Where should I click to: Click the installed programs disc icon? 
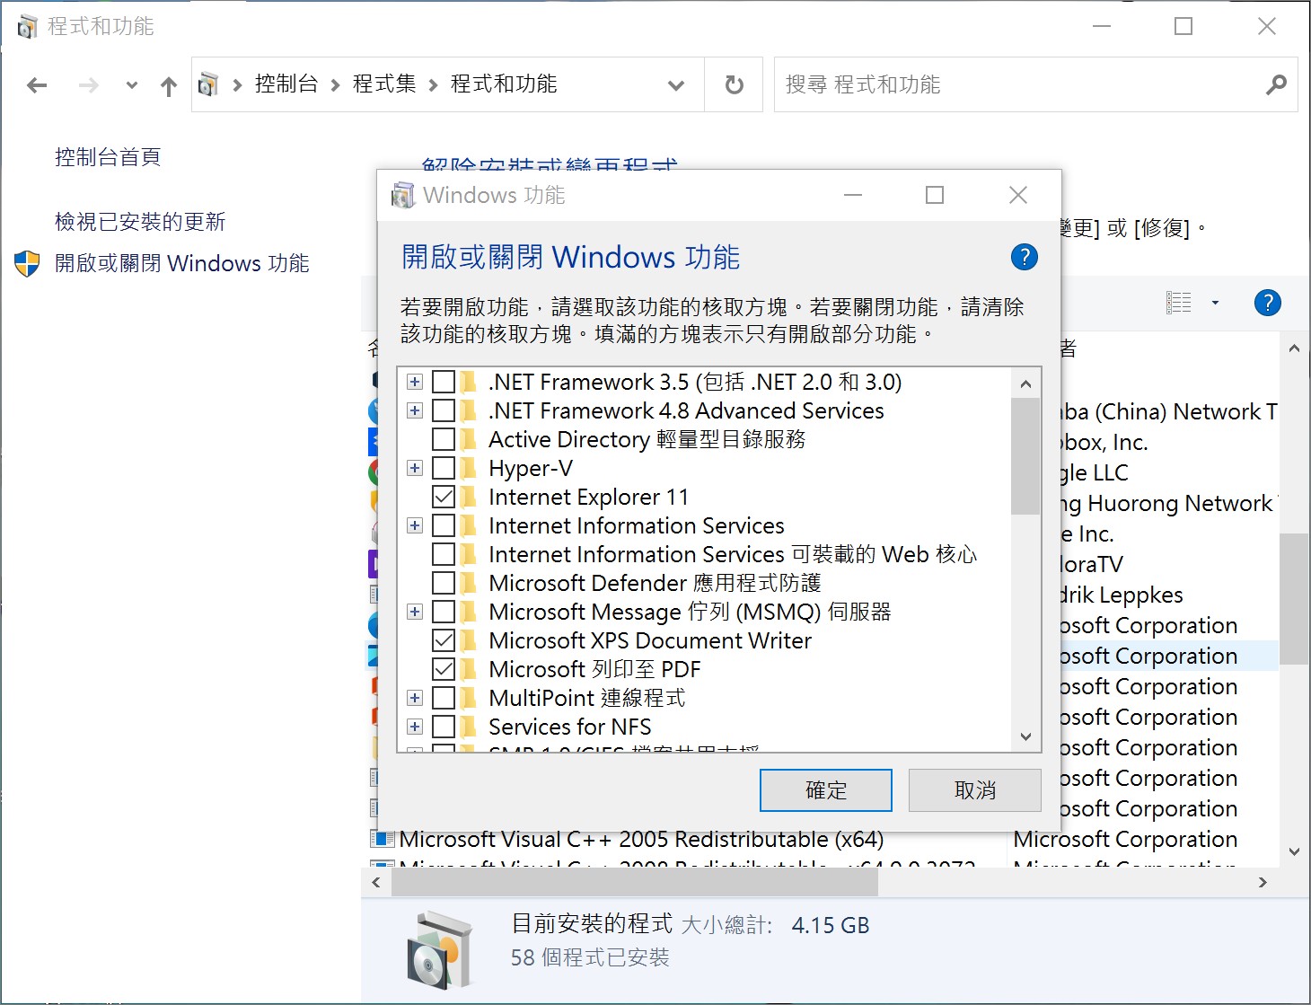(438, 949)
